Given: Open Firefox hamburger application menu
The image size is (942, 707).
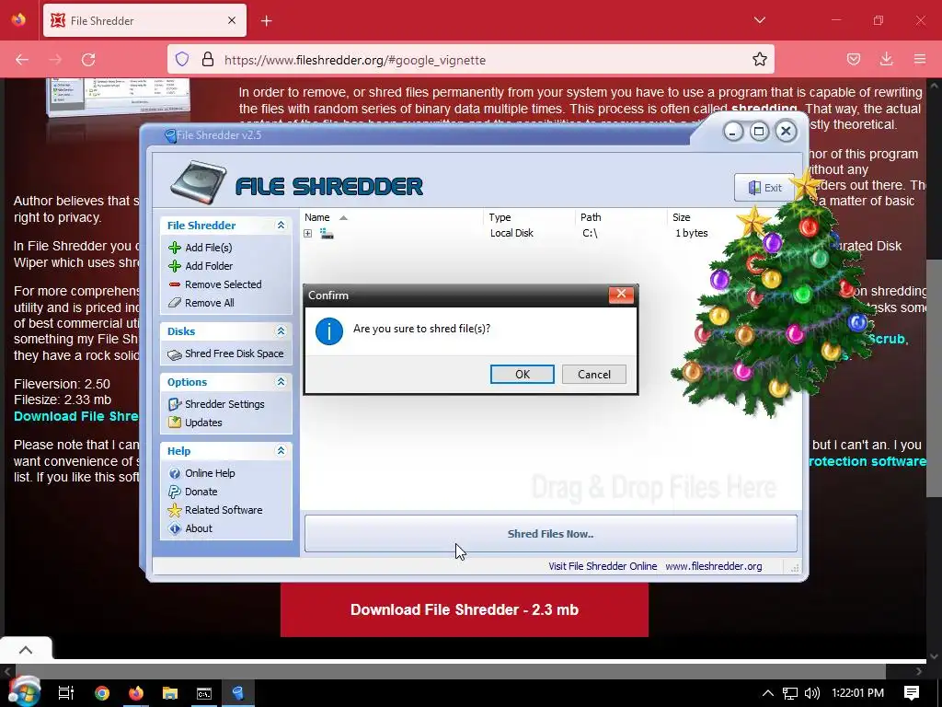Looking at the screenshot, I should click(920, 60).
